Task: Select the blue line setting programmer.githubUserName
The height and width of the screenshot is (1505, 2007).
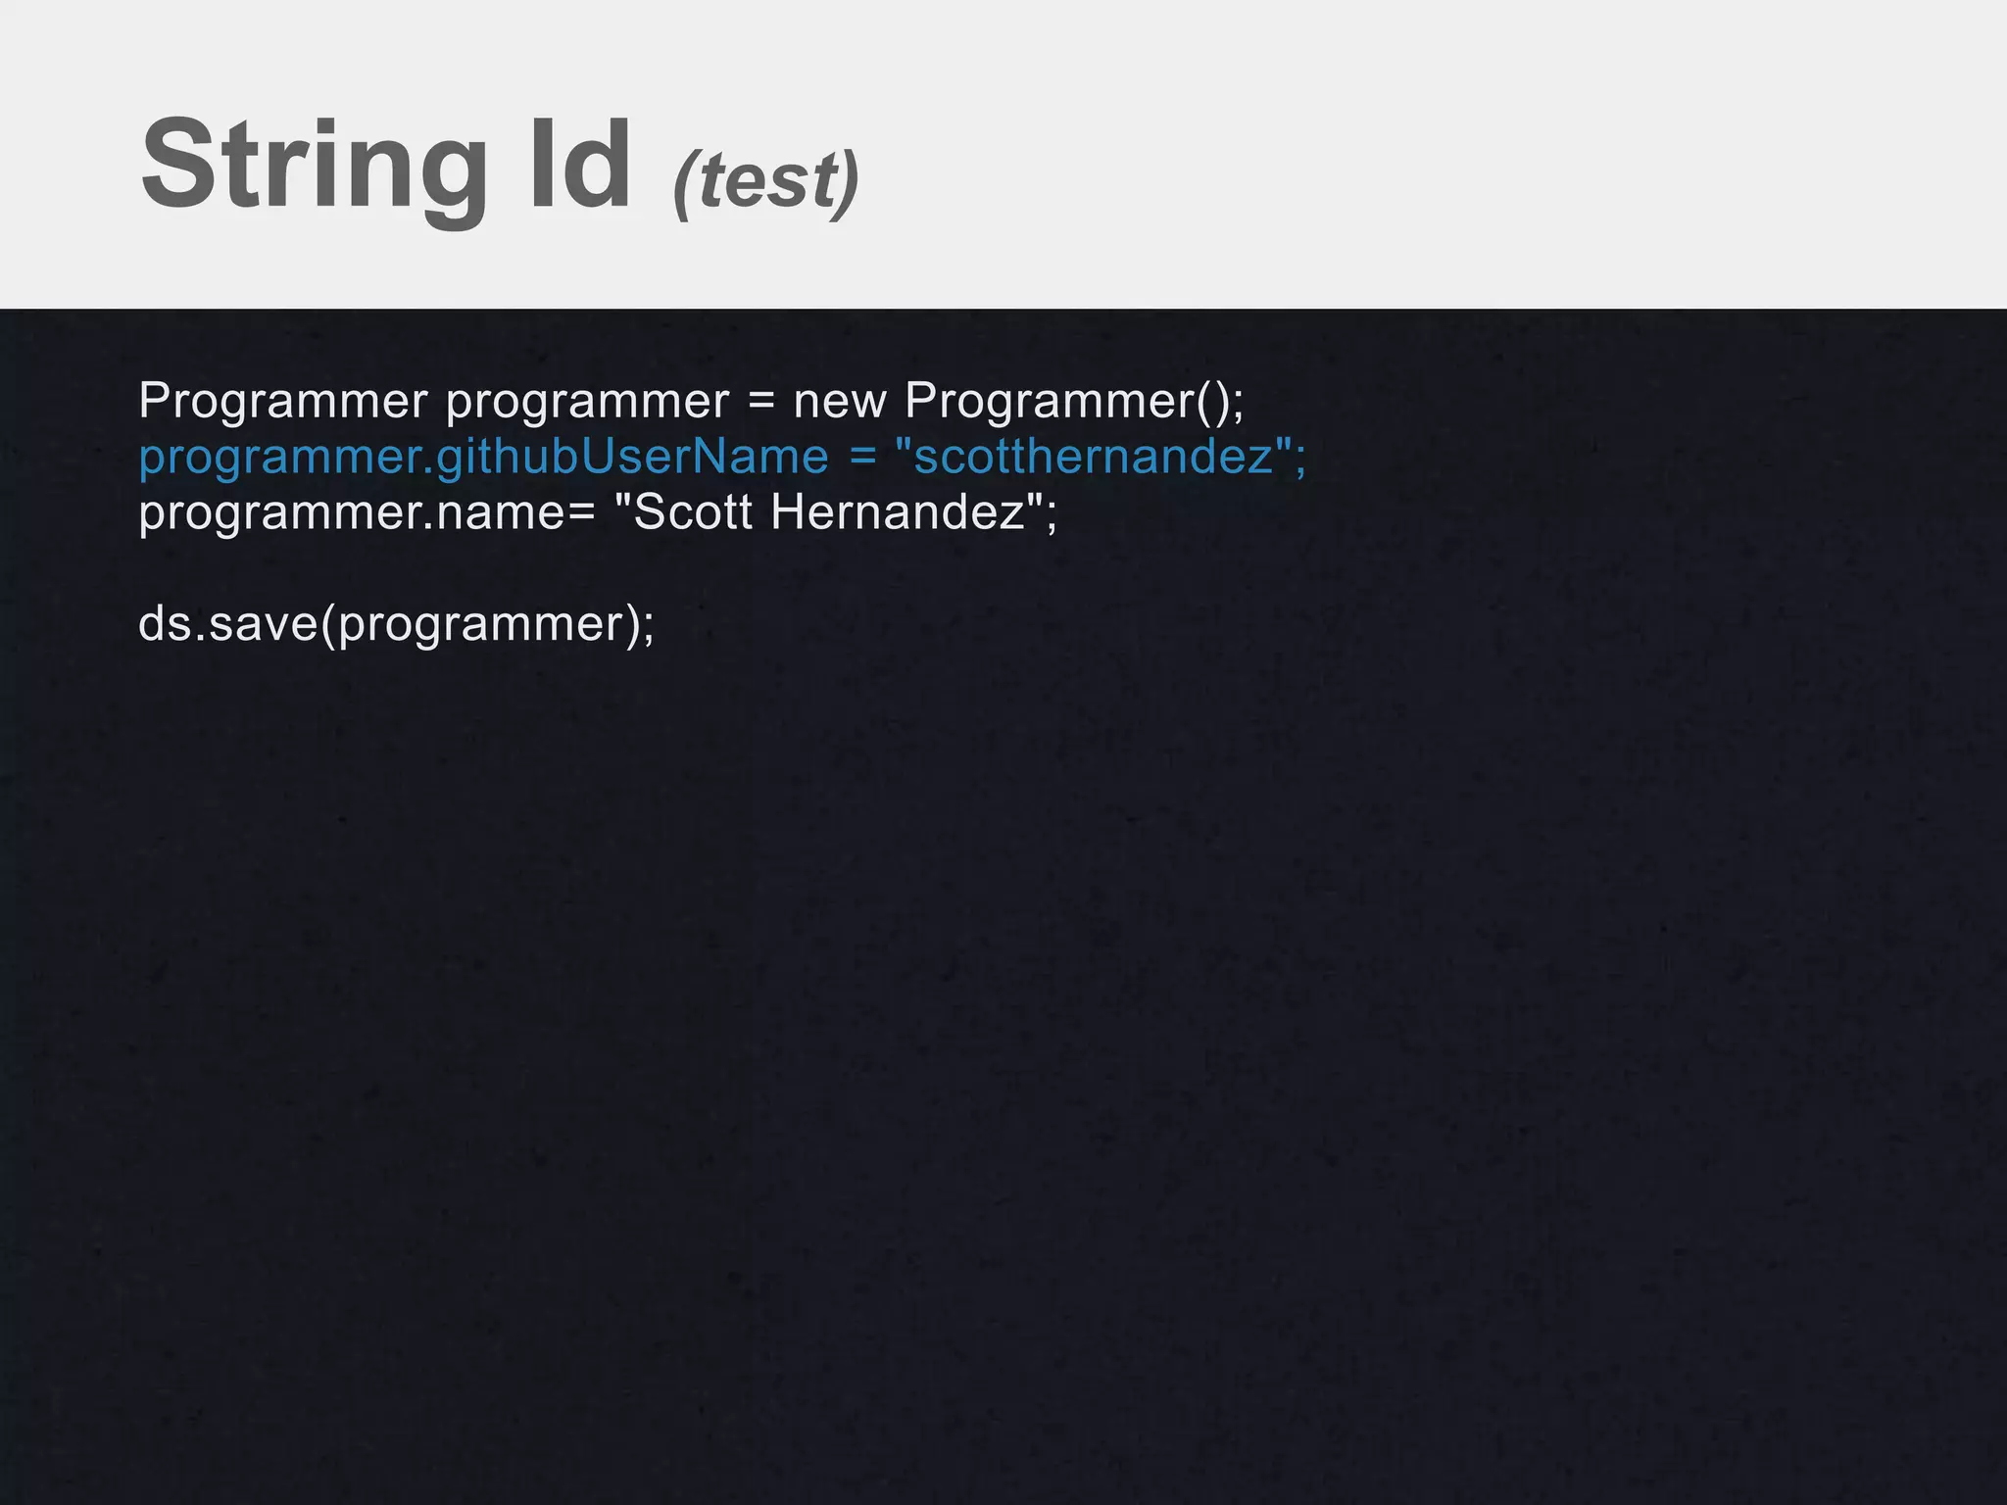Action: tap(723, 457)
